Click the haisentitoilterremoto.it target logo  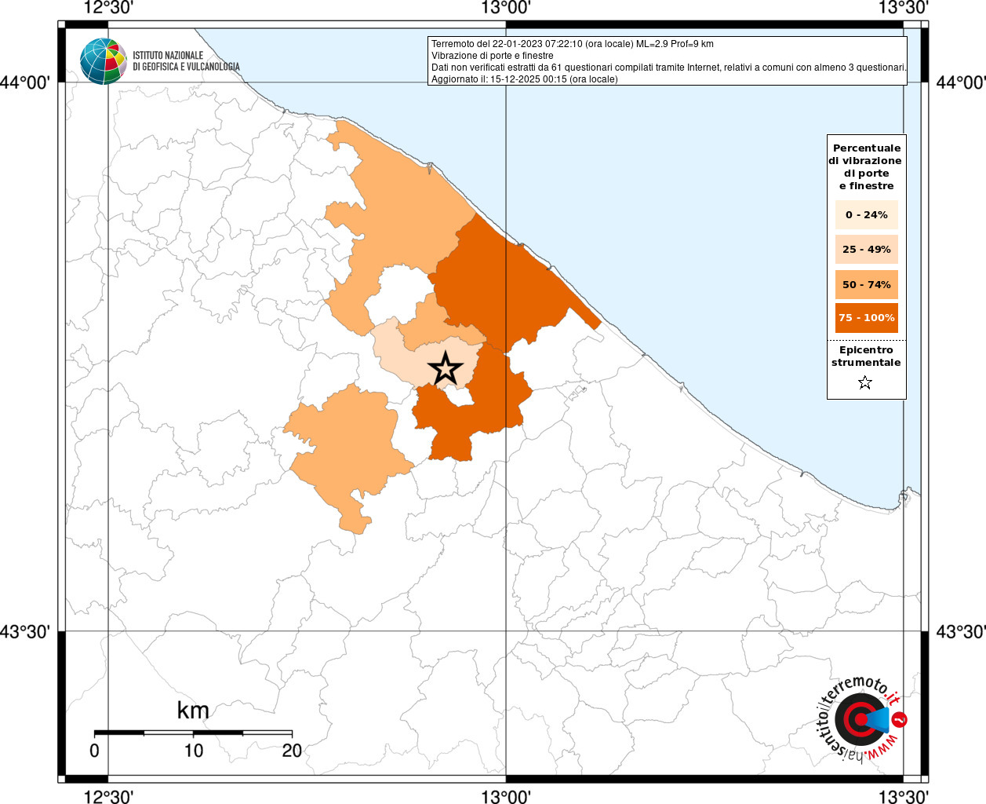coord(860,719)
